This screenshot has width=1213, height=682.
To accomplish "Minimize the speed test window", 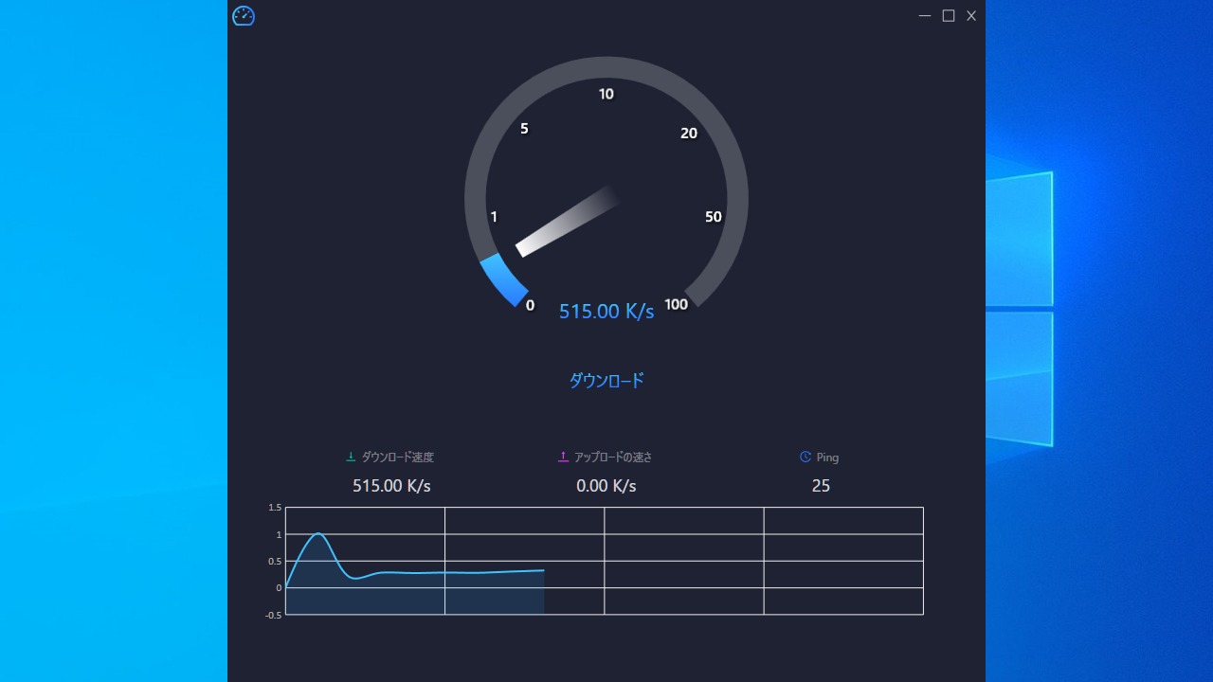I will 925,16.
